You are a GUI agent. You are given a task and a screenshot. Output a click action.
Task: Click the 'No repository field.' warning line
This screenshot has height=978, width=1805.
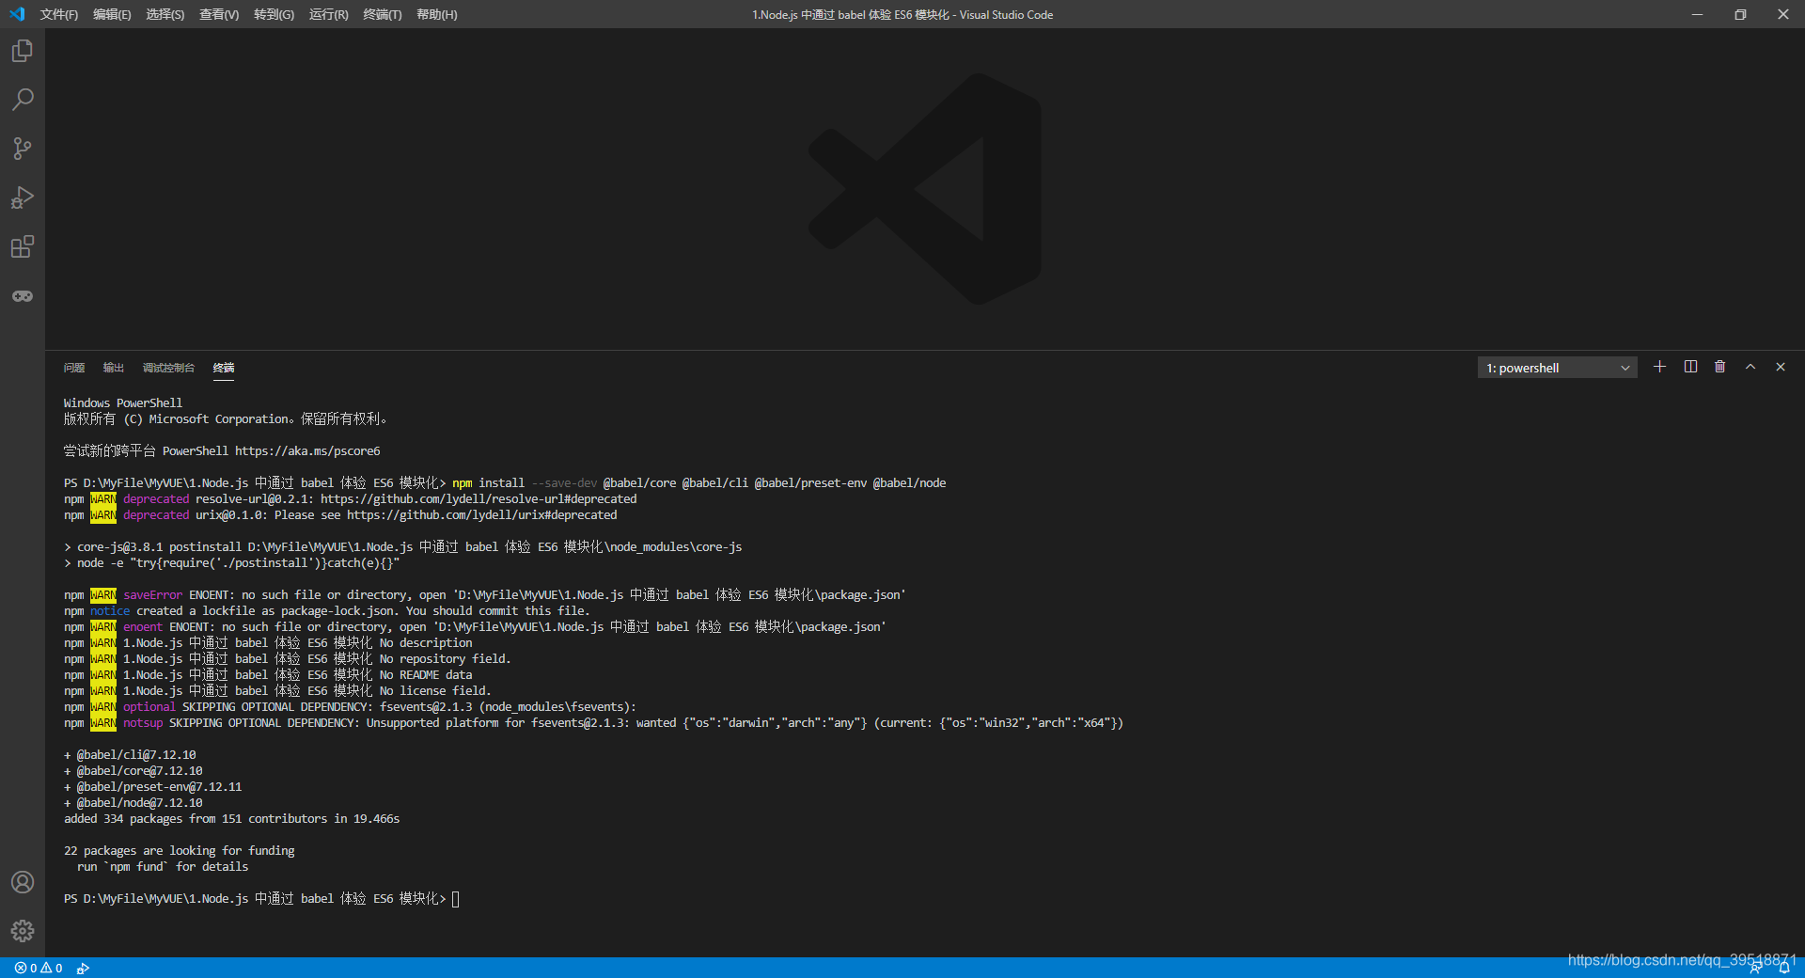point(288,659)
